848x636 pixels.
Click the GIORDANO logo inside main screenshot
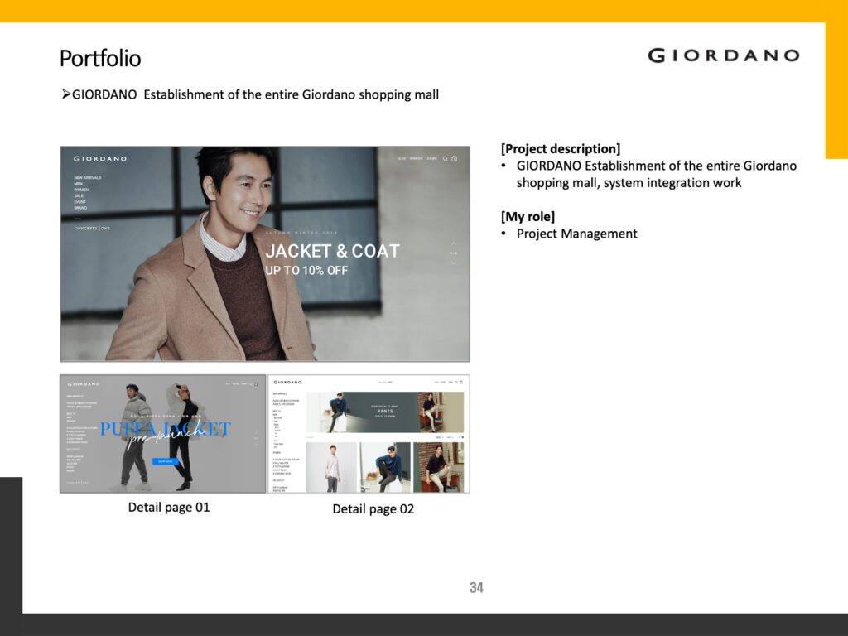99,158
